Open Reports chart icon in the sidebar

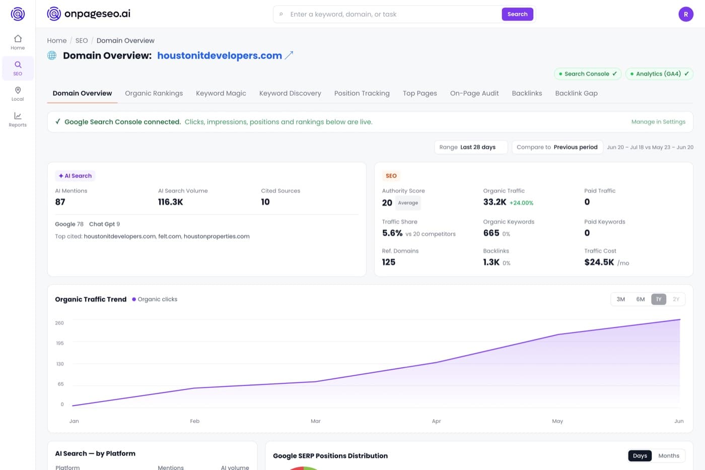18,119
